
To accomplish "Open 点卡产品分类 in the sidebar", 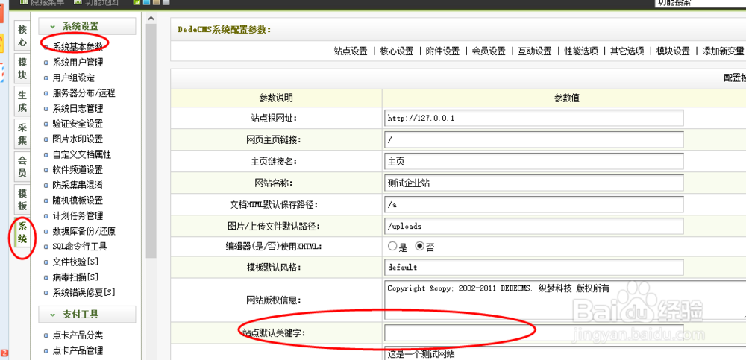I will [x=78, y=335].
